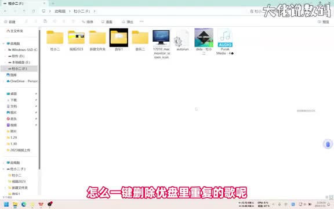Expand the chevron after 杜小二 (F:) breadcrumb
Screen dimensions: 334x209
(95, 11)
